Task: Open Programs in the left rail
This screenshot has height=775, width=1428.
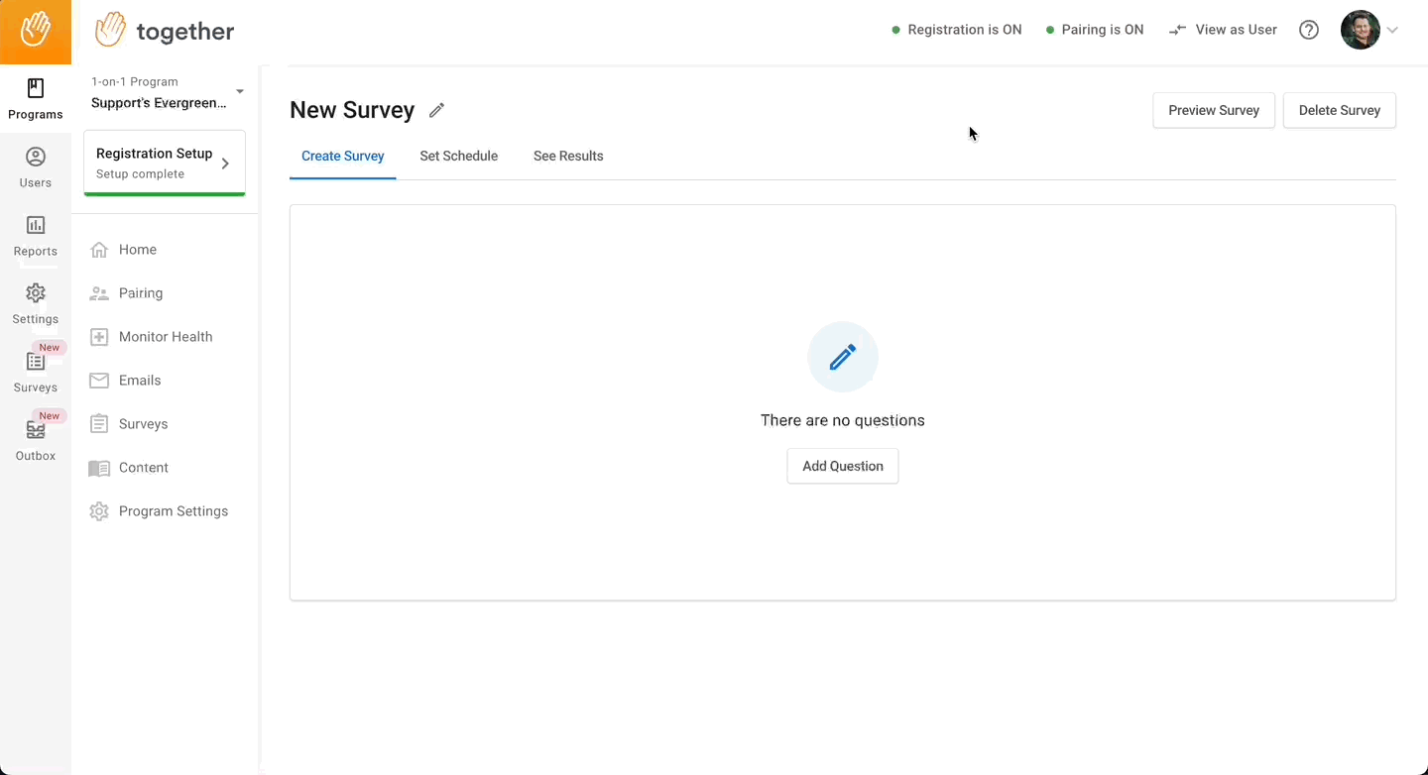Action: 36,99
